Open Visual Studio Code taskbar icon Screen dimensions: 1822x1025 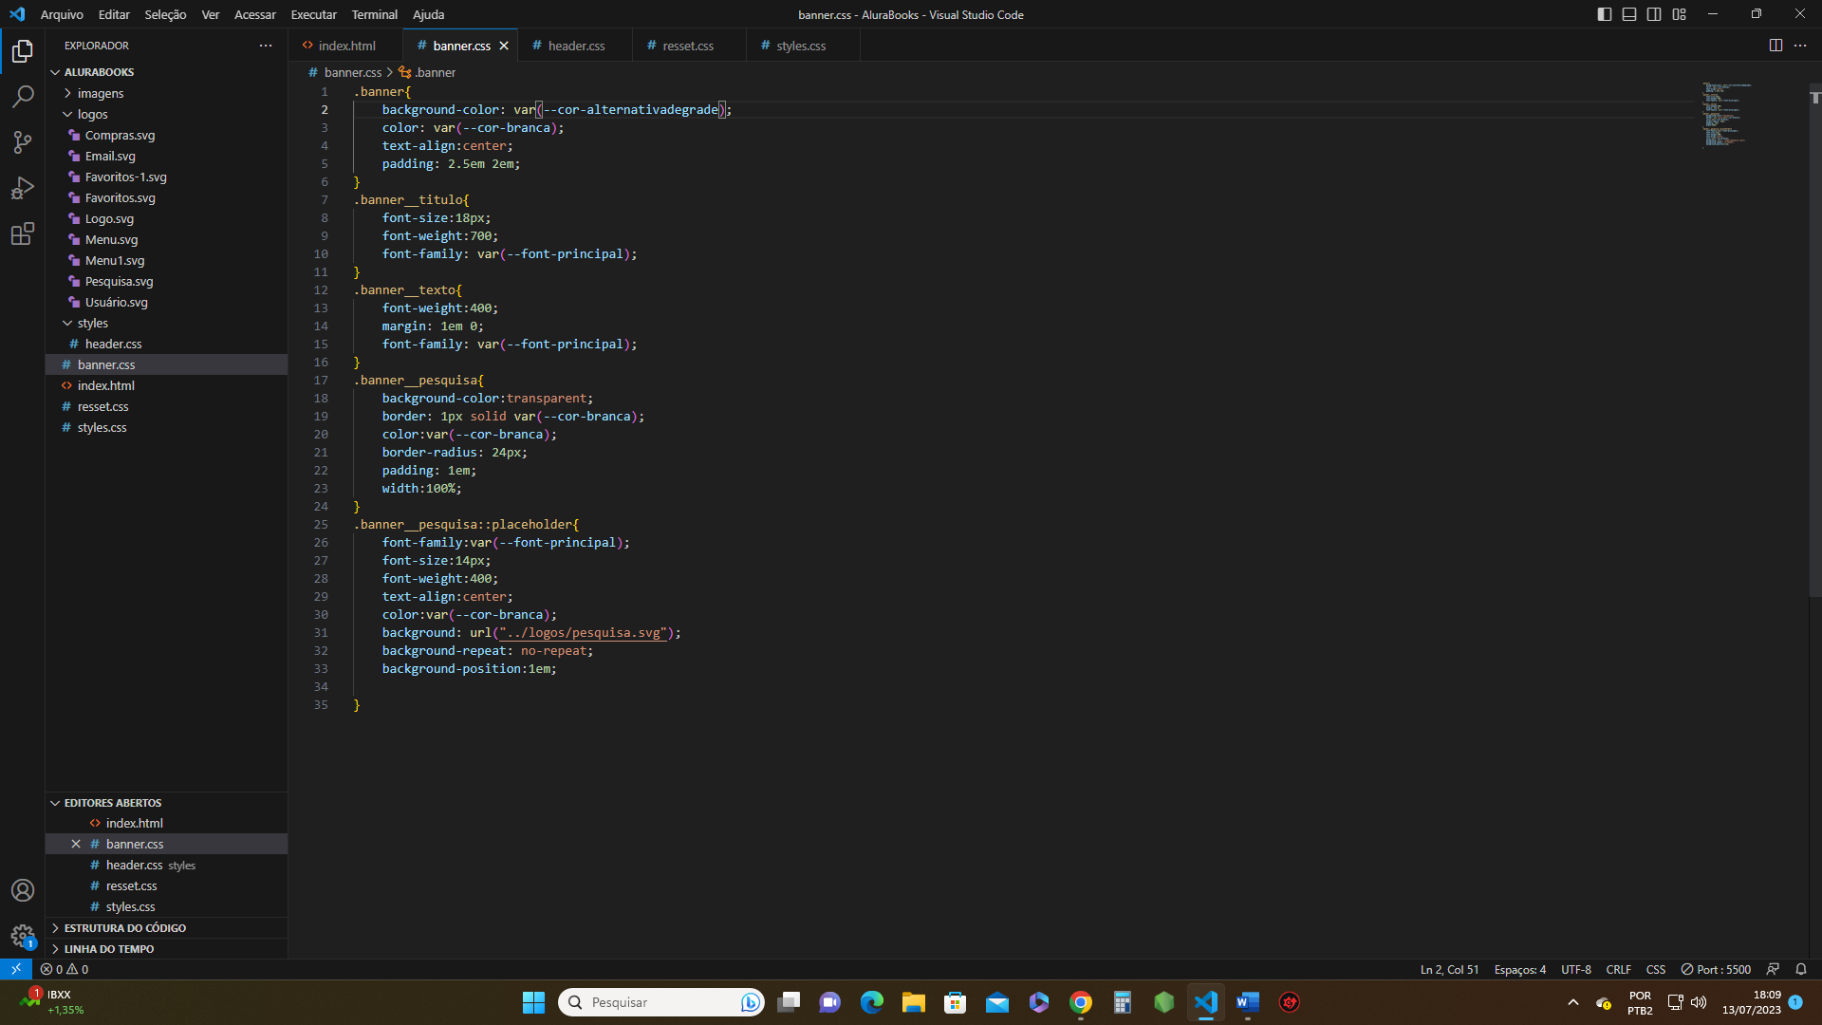click(x=1206, y=1002)
